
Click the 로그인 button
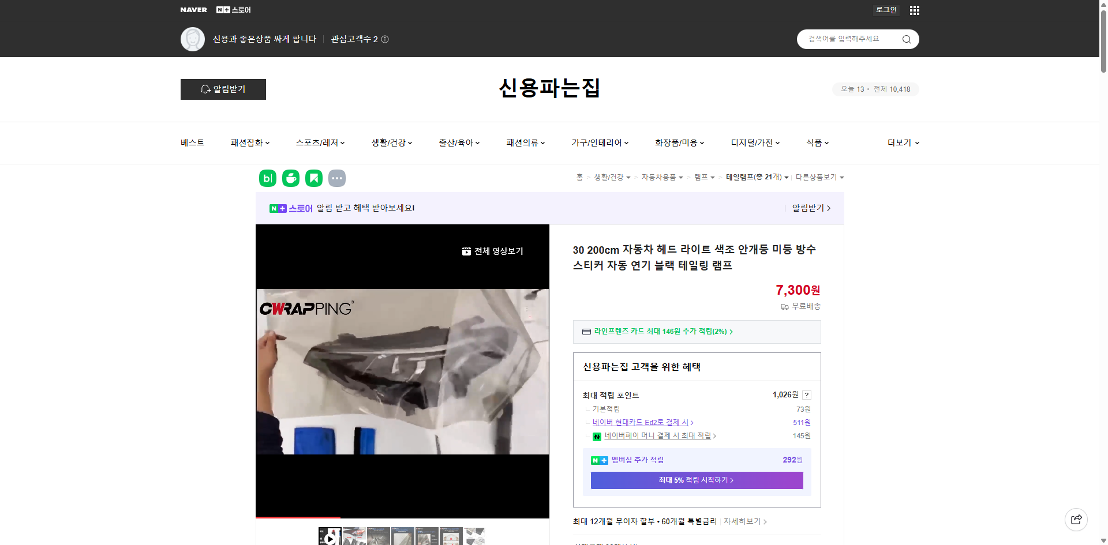coord(886,10)
